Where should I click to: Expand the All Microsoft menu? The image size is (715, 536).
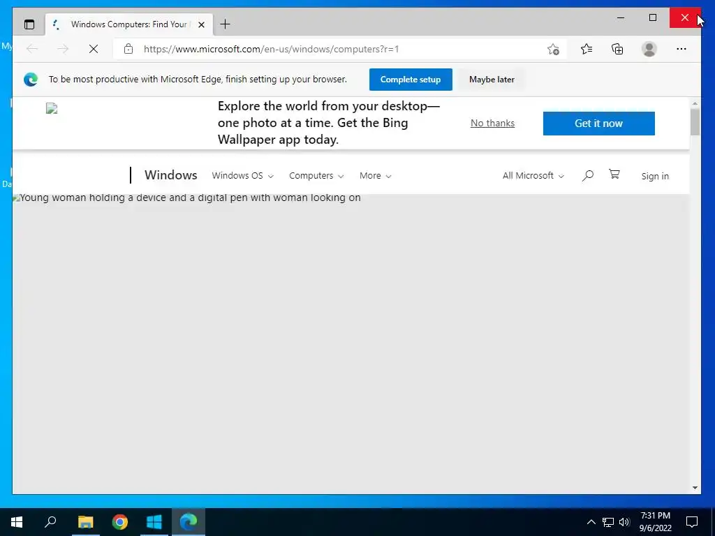[533, 175]
